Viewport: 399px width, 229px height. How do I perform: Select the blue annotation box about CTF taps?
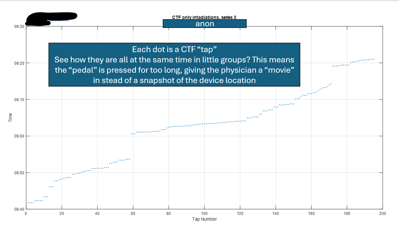point(174,65)
